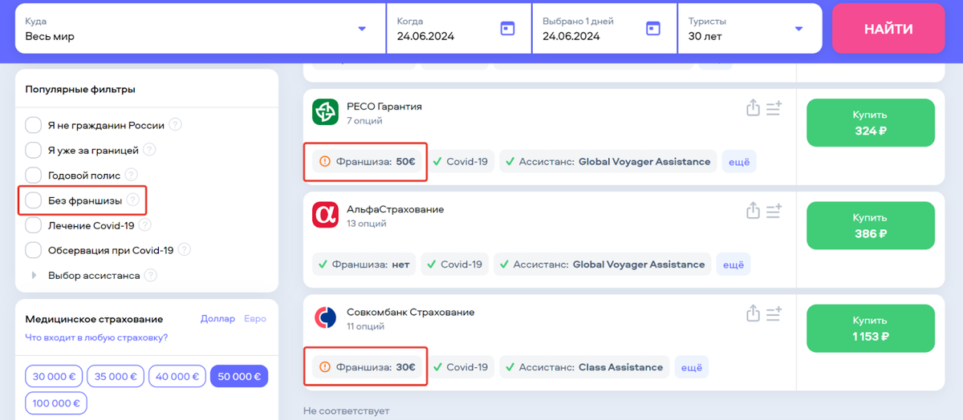Expand ещё options for РЕСО Гарантия
963x420 pixels.
click(x=739, y=162)
